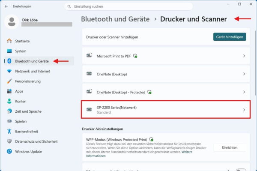This screenshot has width=257, height=171.
Task: Click the XP-2200 Series printer icon
Action: [x=89, y=109]
